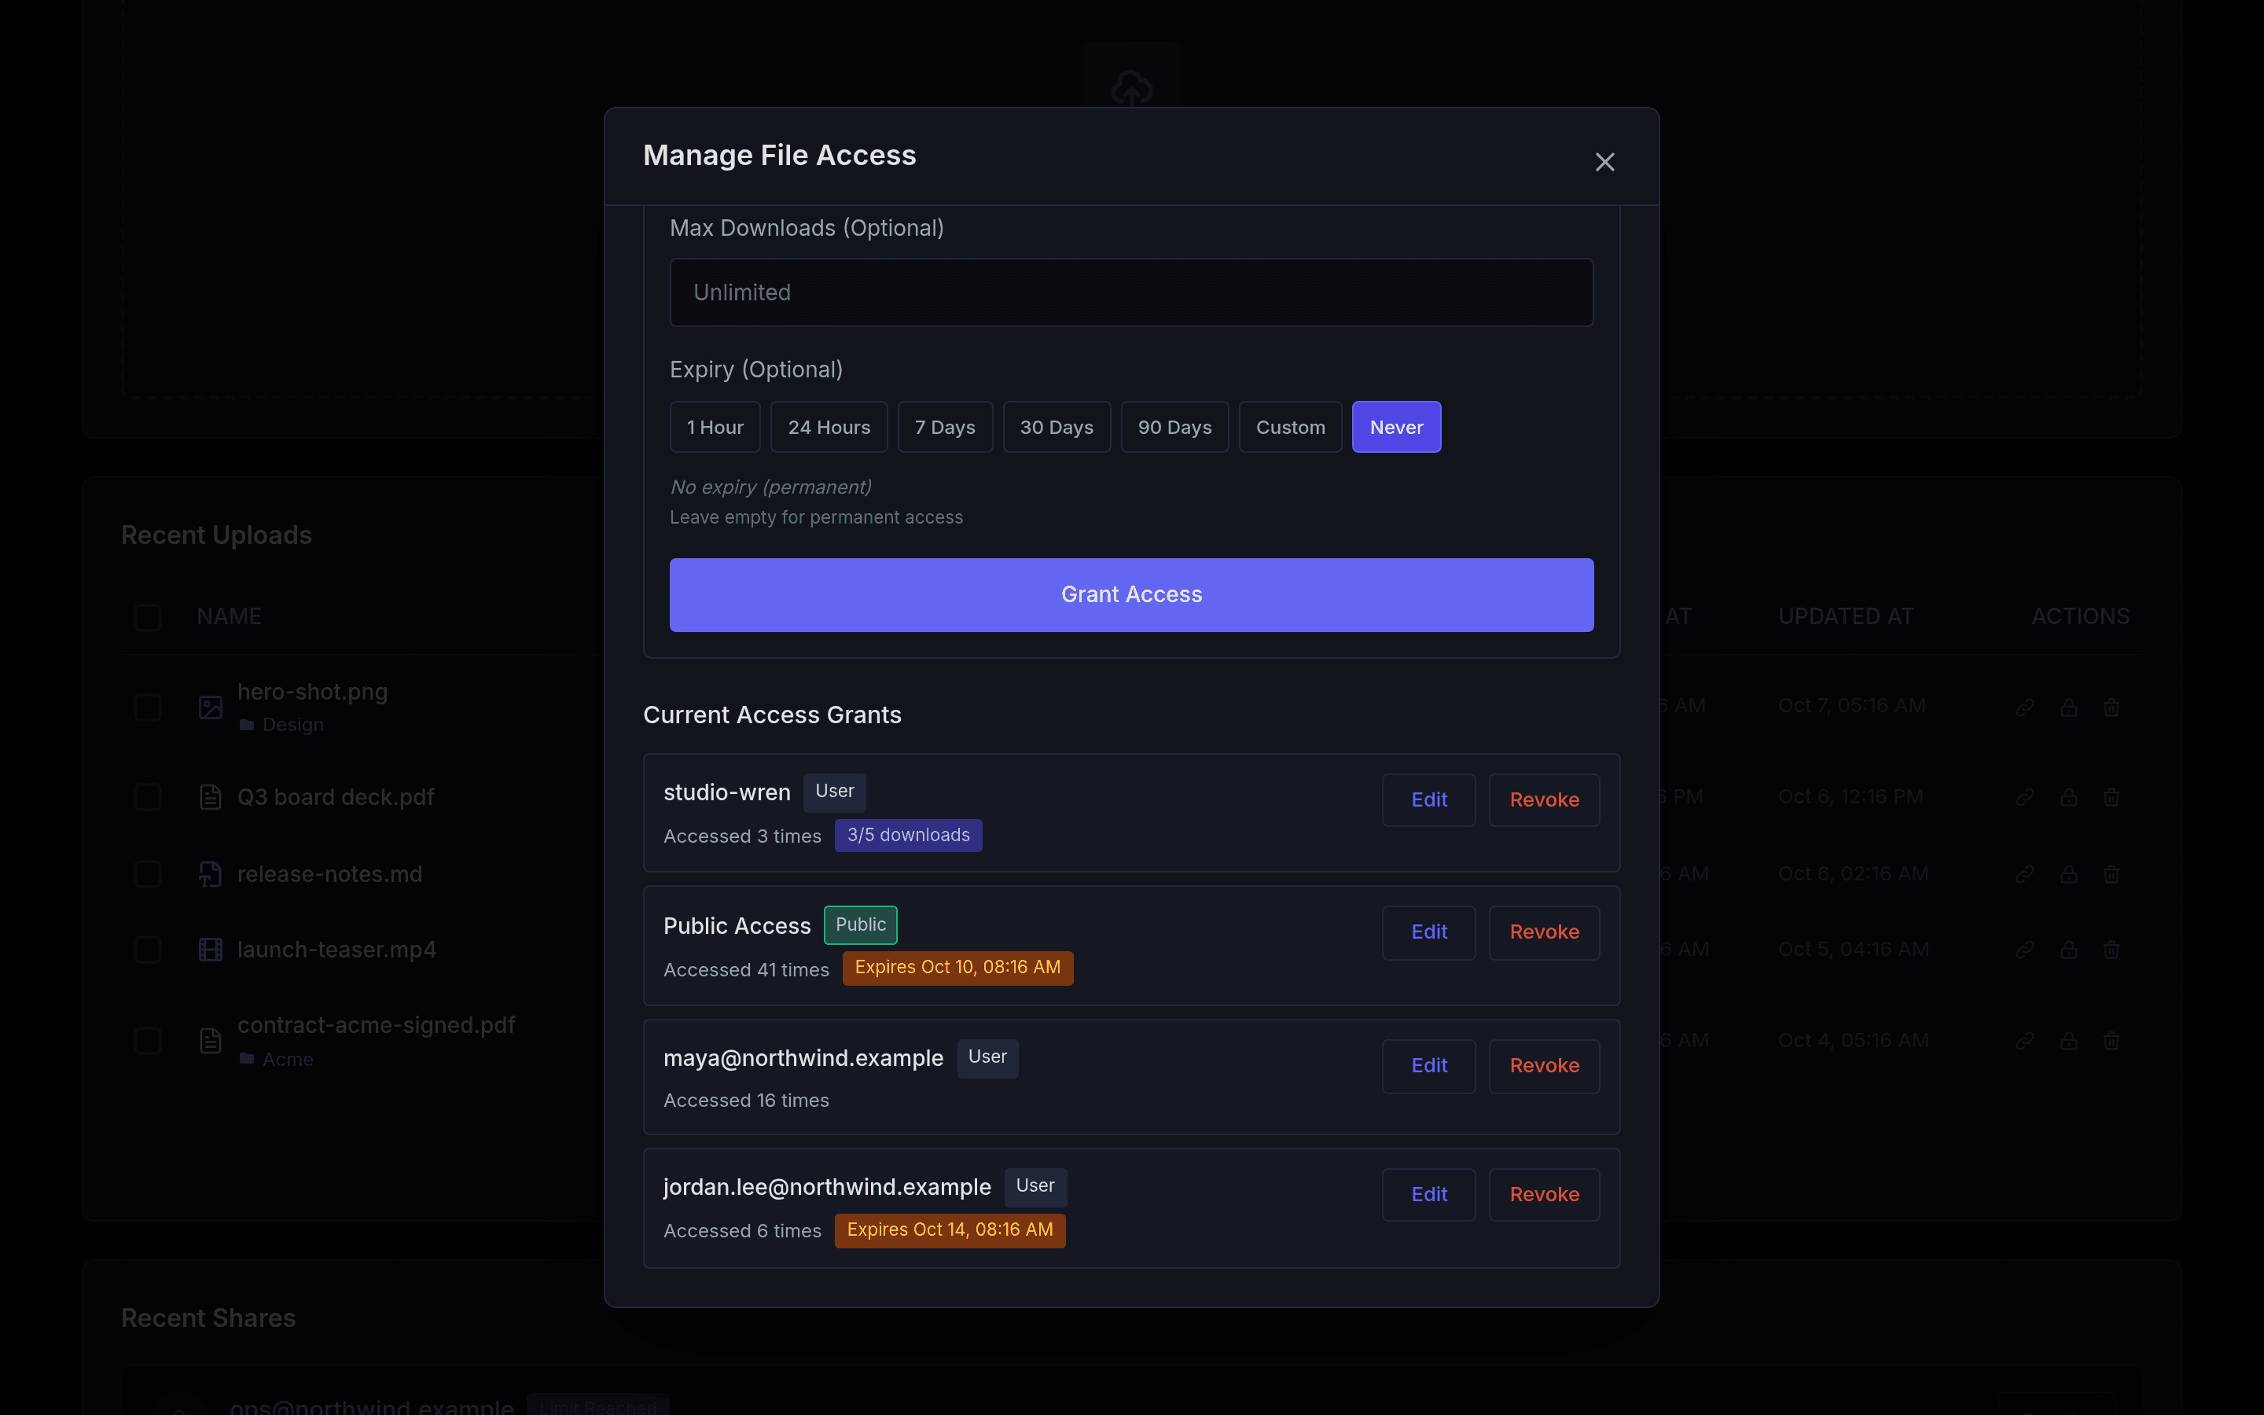Select the Never expiry option
Screen dimensions: 2264x1415
coord(1396,427)
